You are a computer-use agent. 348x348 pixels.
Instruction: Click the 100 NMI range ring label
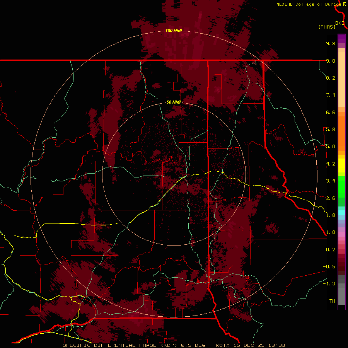coord(174,31)
